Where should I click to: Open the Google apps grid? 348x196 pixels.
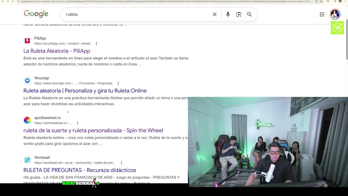pyautogui.click(x=322, y=14)
